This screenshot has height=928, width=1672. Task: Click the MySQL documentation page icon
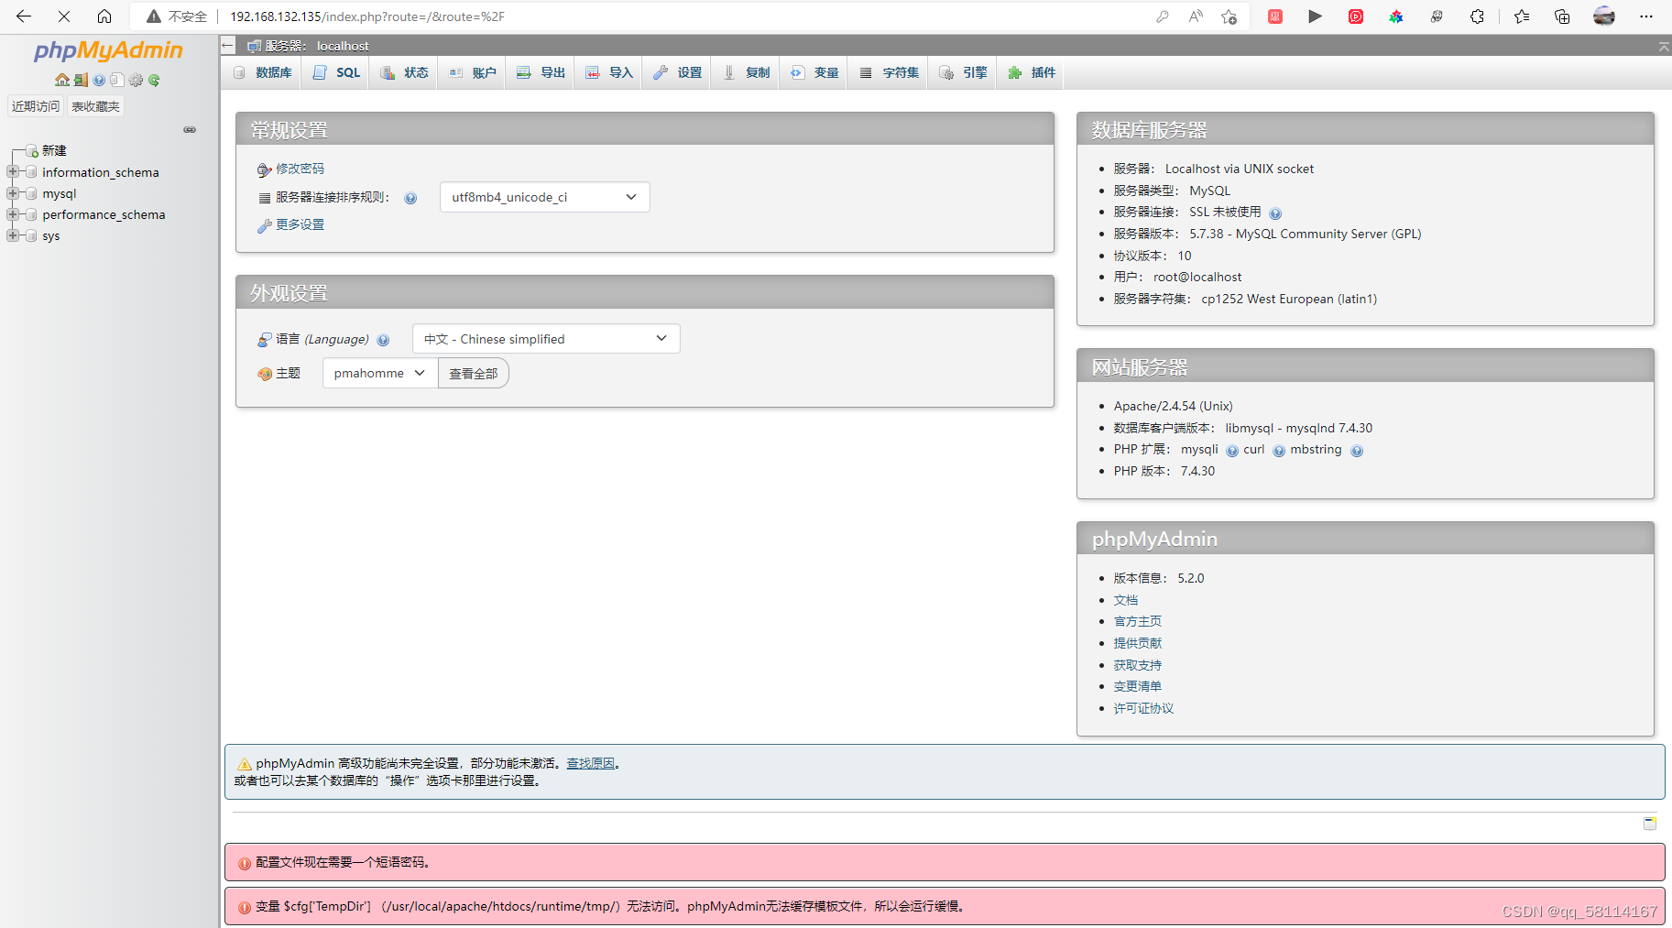117,80
